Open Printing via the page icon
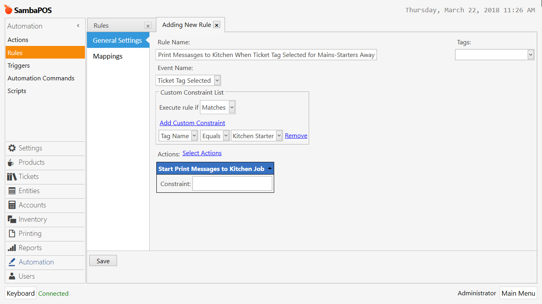Viewport: 542px width, 304px height. point(12,234)
